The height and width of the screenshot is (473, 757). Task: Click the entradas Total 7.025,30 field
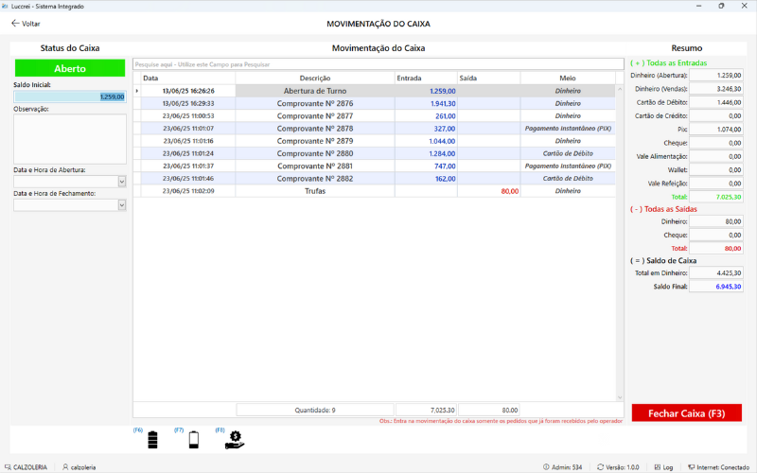(x=716, y=197)
